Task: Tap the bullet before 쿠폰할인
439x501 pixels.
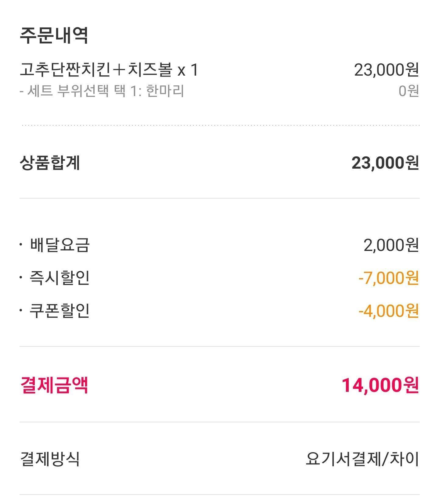Action: [x=21, y=310]
